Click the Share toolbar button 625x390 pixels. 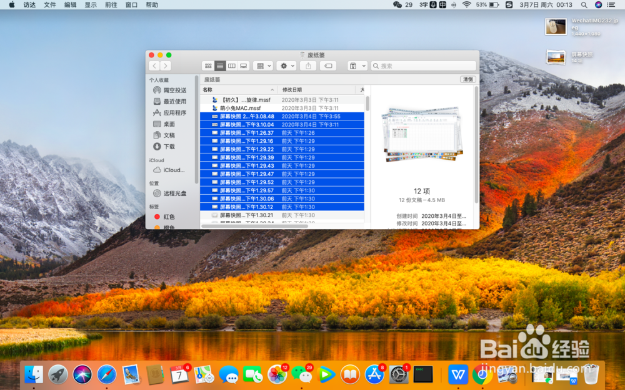click(308, 66)
